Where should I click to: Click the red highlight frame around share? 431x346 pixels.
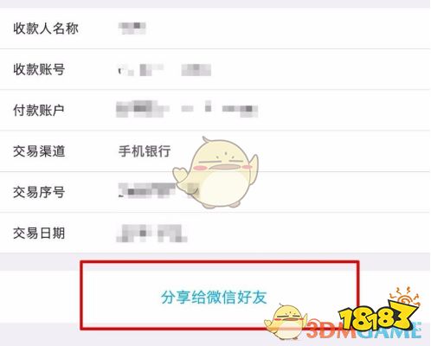[x=220, y=295]
